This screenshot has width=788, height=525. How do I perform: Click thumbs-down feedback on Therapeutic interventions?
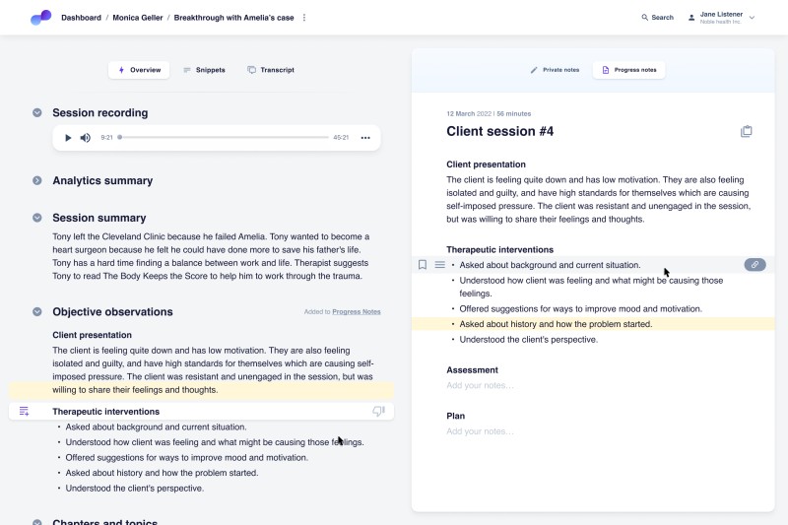tap(378, 412)
